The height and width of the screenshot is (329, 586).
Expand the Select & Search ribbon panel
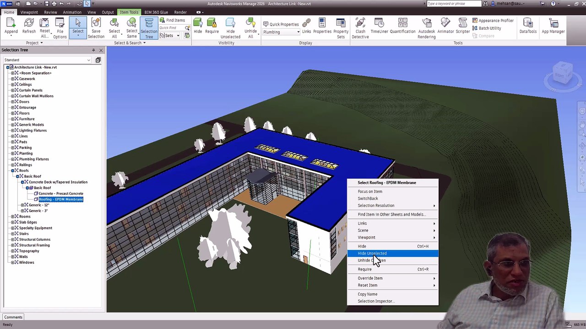pyautogui.click(x=130, y=43)
